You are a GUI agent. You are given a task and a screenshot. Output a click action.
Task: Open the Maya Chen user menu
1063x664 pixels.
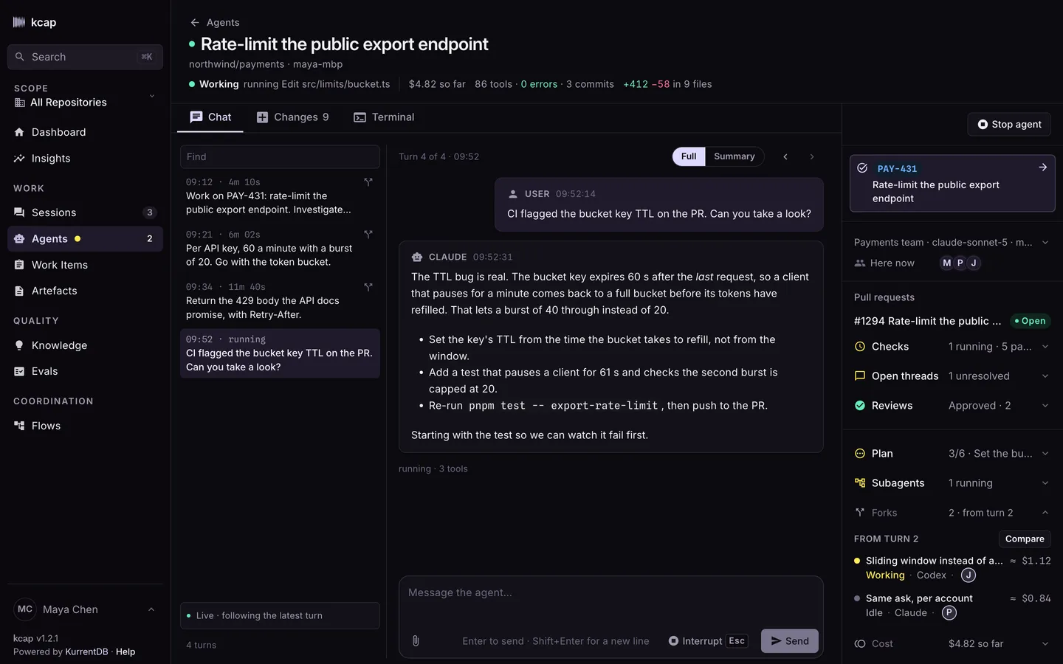[85, 609]
